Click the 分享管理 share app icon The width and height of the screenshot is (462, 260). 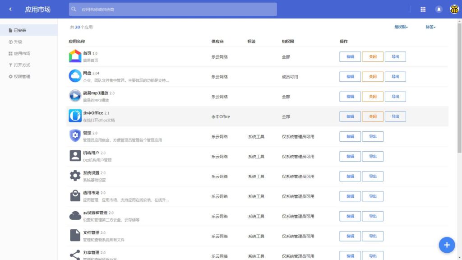pos(74,255)
